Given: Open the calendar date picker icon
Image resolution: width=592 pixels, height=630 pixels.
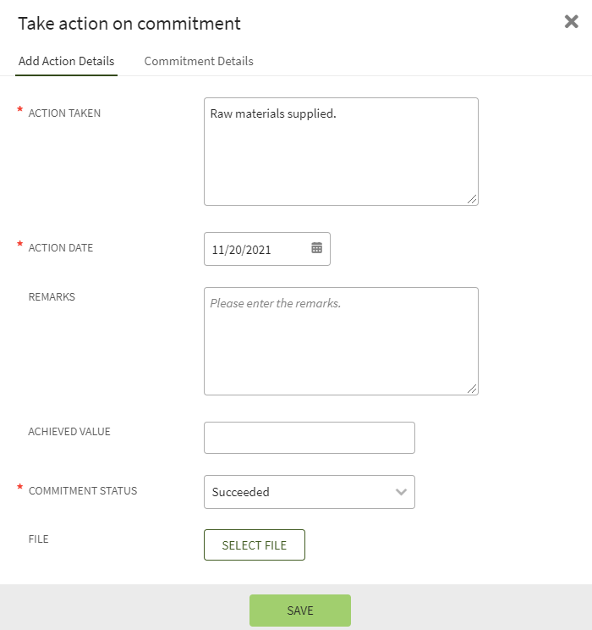Looking at the screenshot, I should tap(316, 248).
